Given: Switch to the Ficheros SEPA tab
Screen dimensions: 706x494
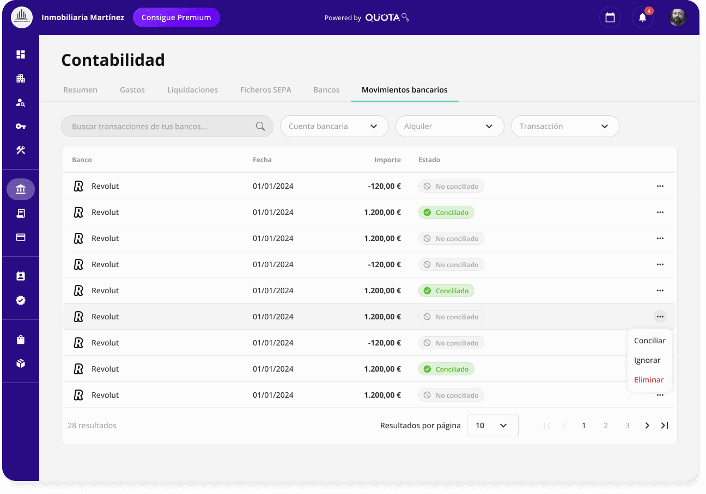Looking at the screenshot, I should tap(266, 90).
